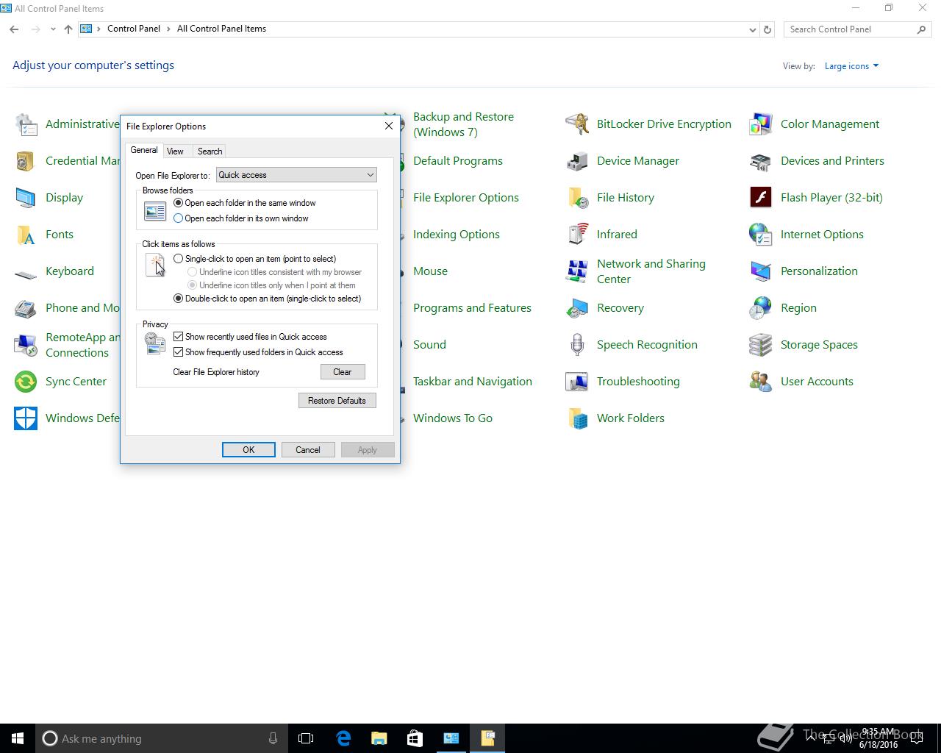Click the Troubleshooting icon
Screen dimensions: 941x753
577,382
